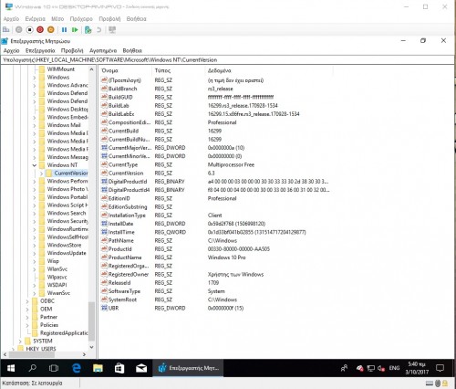Select the InstallDate value row
The height and width of the screenshot is (389, 456).
click(x=215, y=224)
